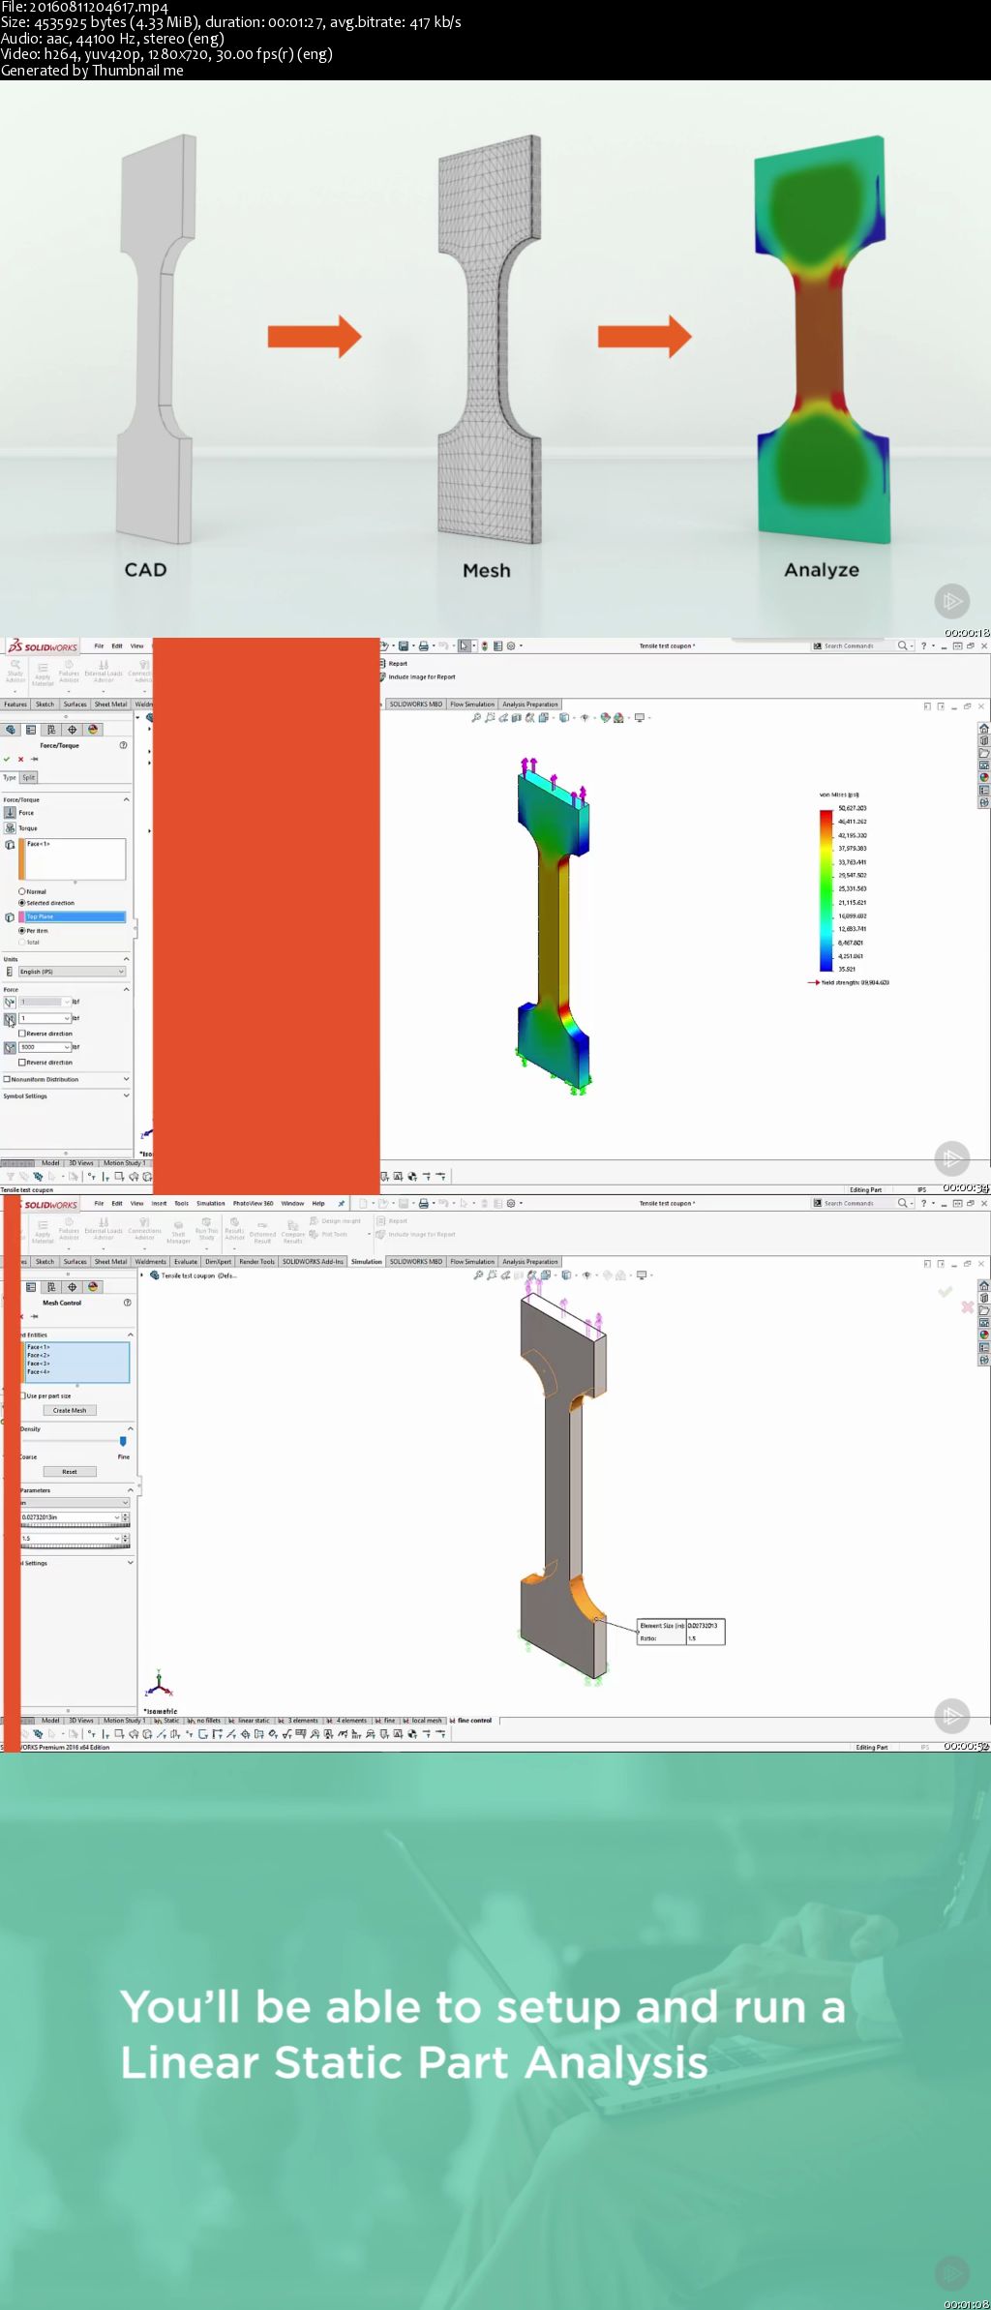Click Section View icon in von Mises view
Image resolution: width=991 pixels, height=2310 pixels.
click(x=517, y=718)
